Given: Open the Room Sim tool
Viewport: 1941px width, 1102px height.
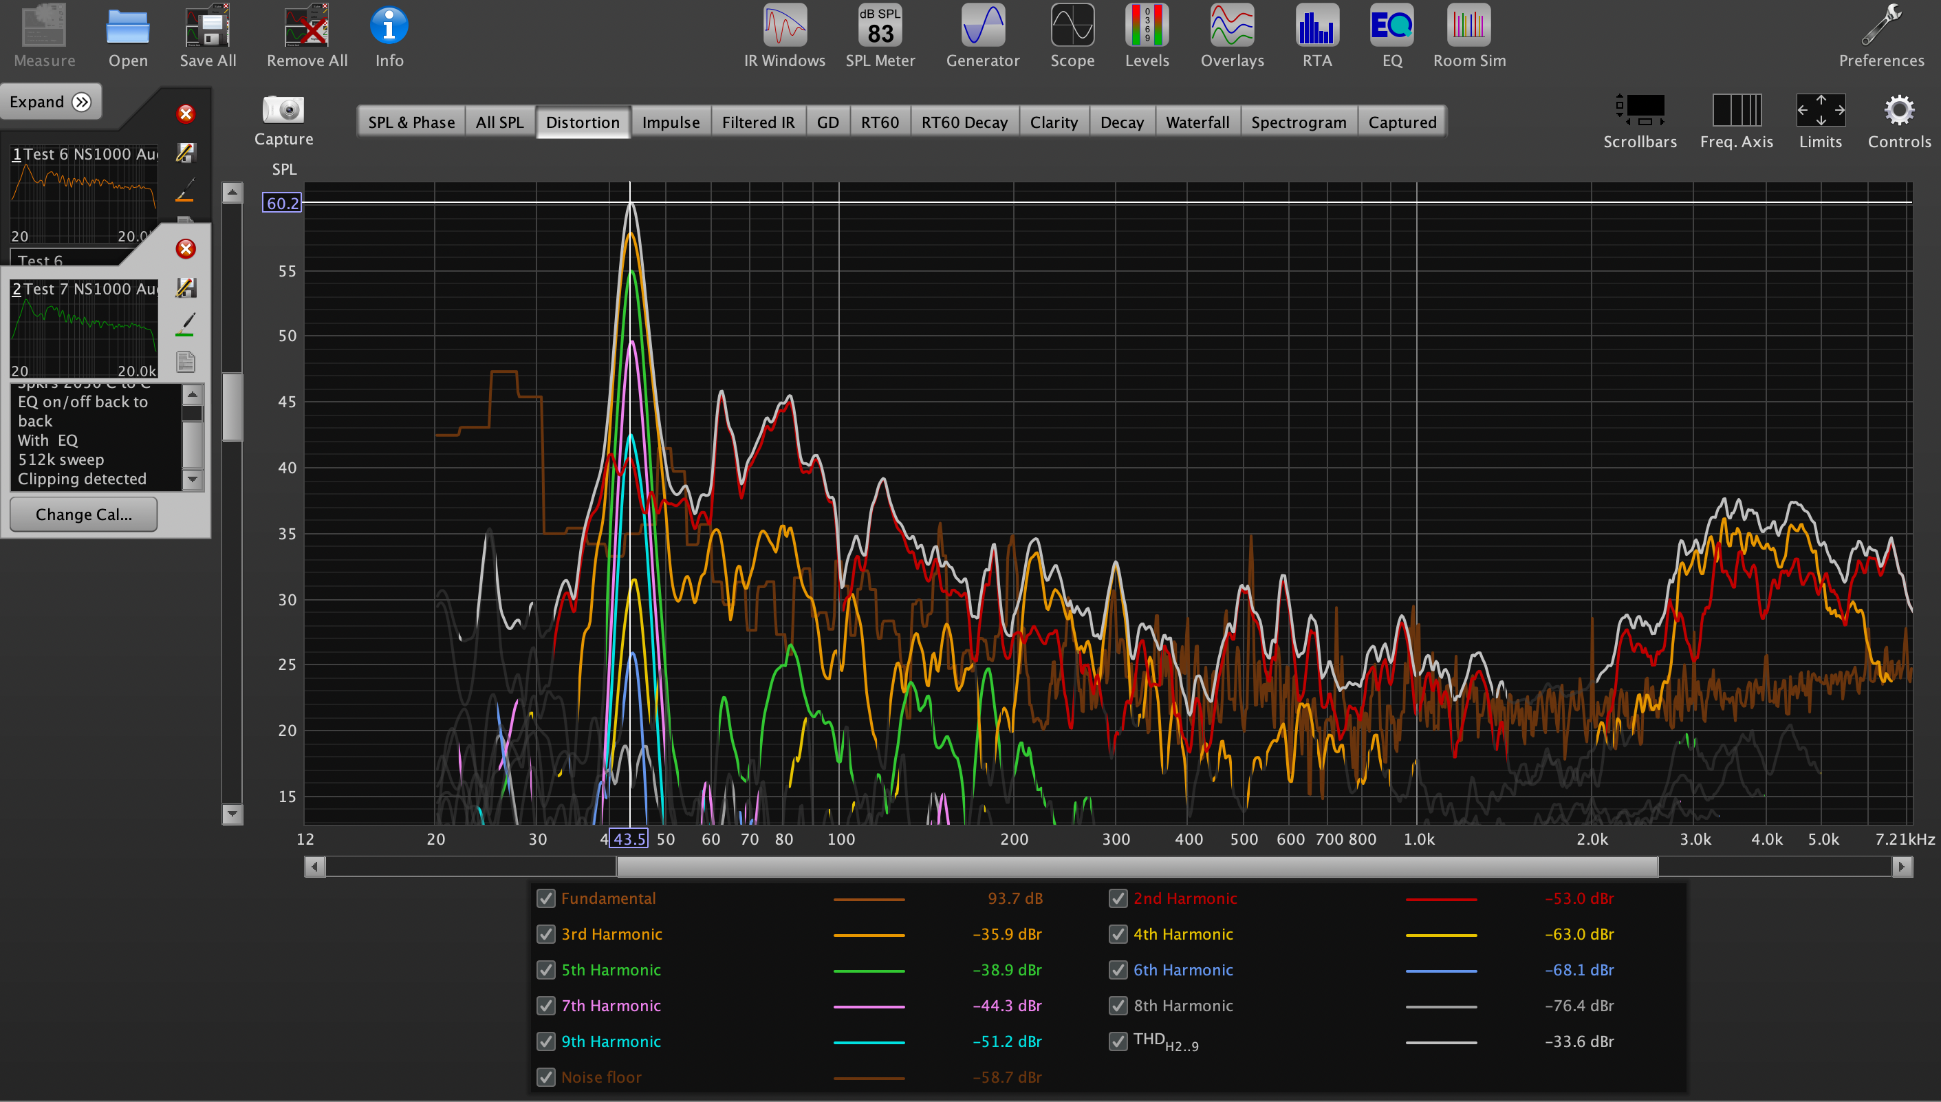Looking at the screenshot, I should click(x=1468, y=25).
